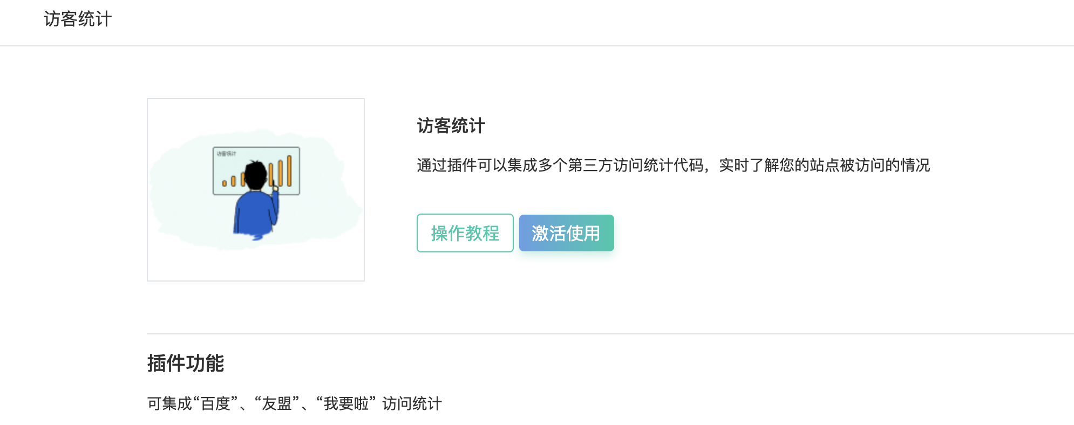
Task: Click the word “友盟” in the feature list
Action: pos(277,403)
